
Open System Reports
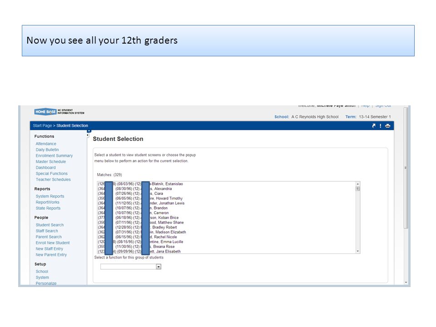tap(50, 196)
